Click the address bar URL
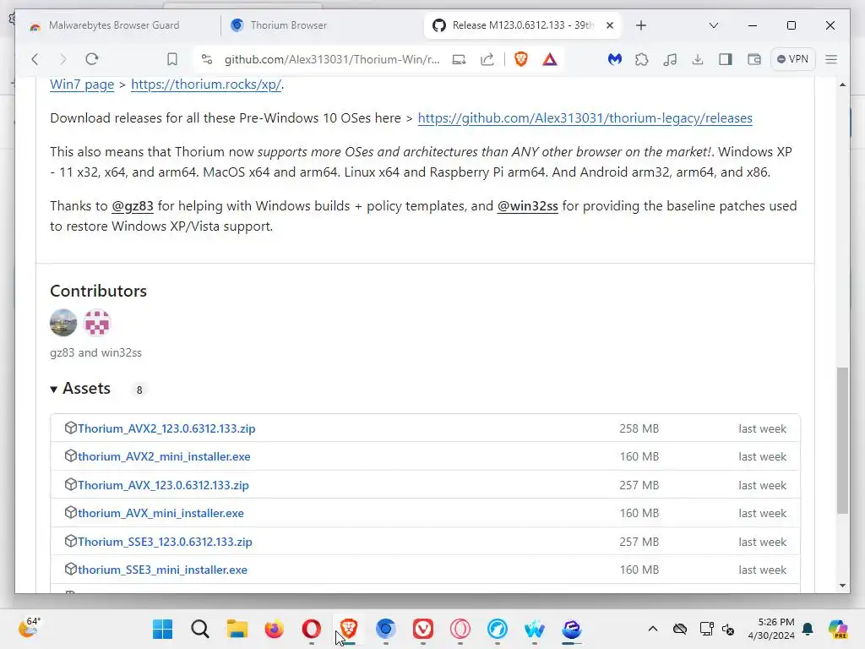The height and width of the screenshot is (649, 865). (x=332, y=59)
